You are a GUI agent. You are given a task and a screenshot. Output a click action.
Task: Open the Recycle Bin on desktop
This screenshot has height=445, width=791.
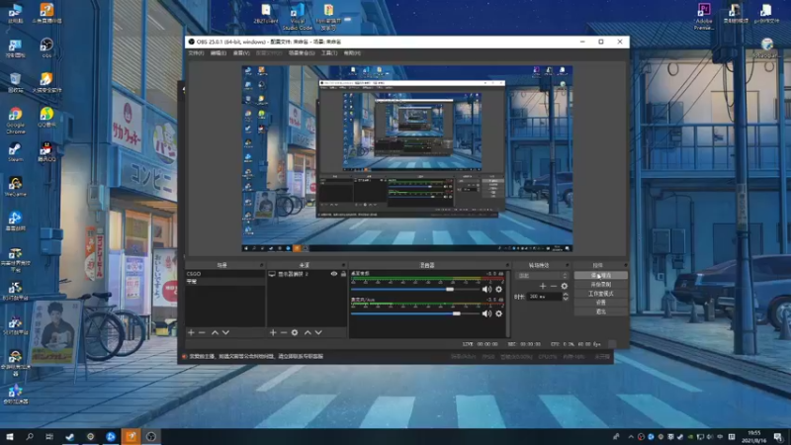click(x=15, y=82)
